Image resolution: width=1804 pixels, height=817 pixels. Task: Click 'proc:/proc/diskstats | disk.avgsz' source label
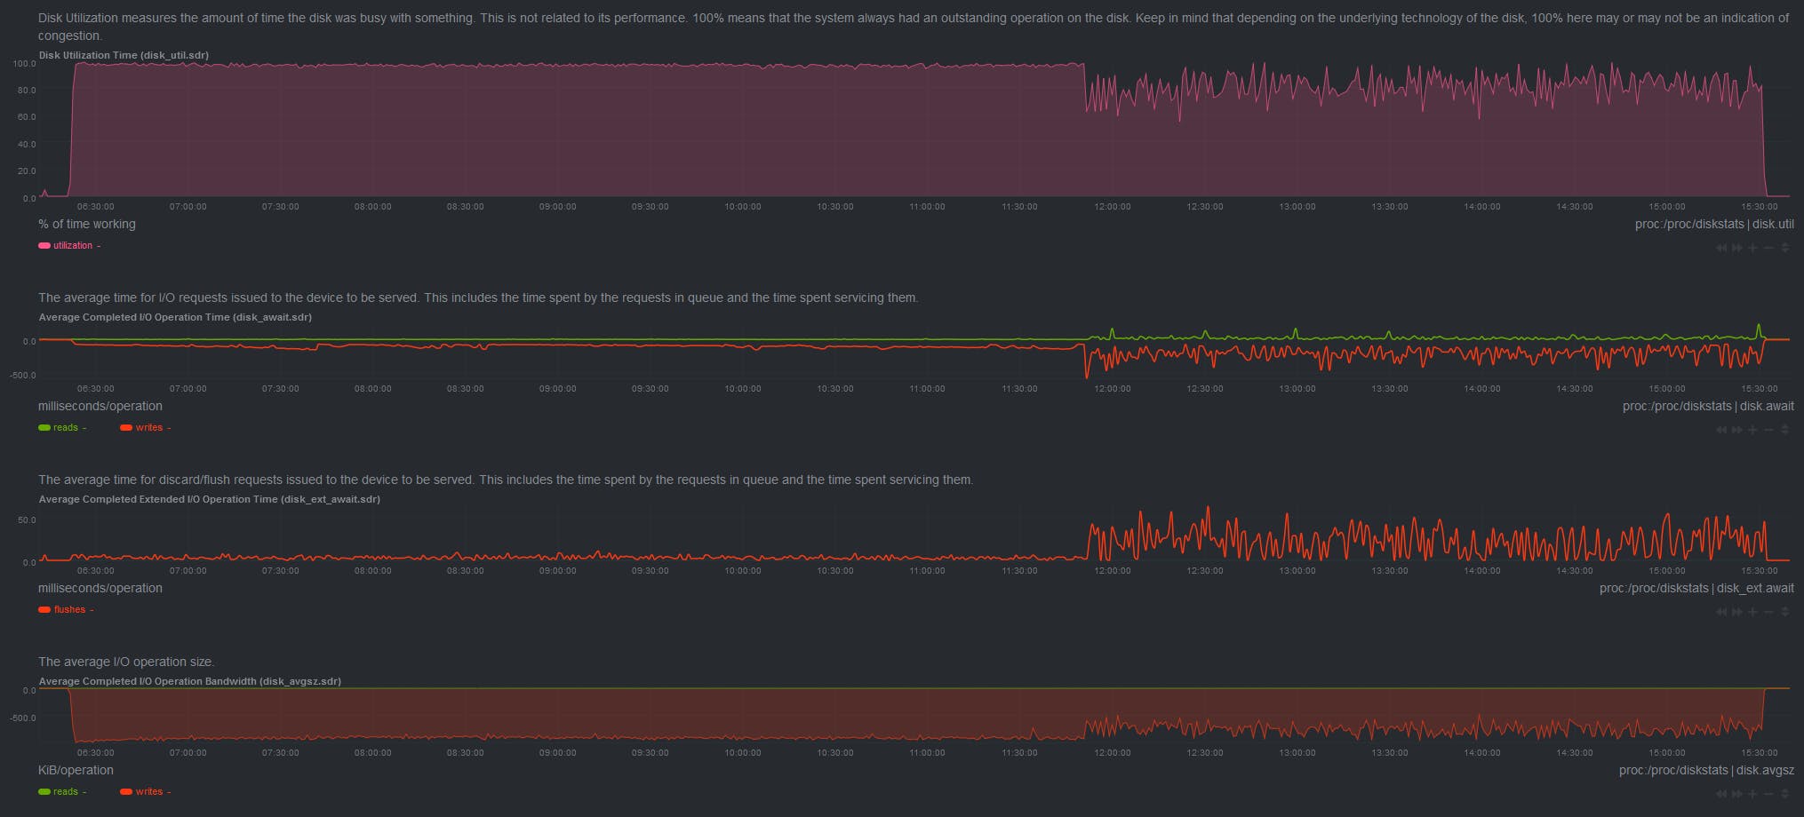coord(1706,770)
